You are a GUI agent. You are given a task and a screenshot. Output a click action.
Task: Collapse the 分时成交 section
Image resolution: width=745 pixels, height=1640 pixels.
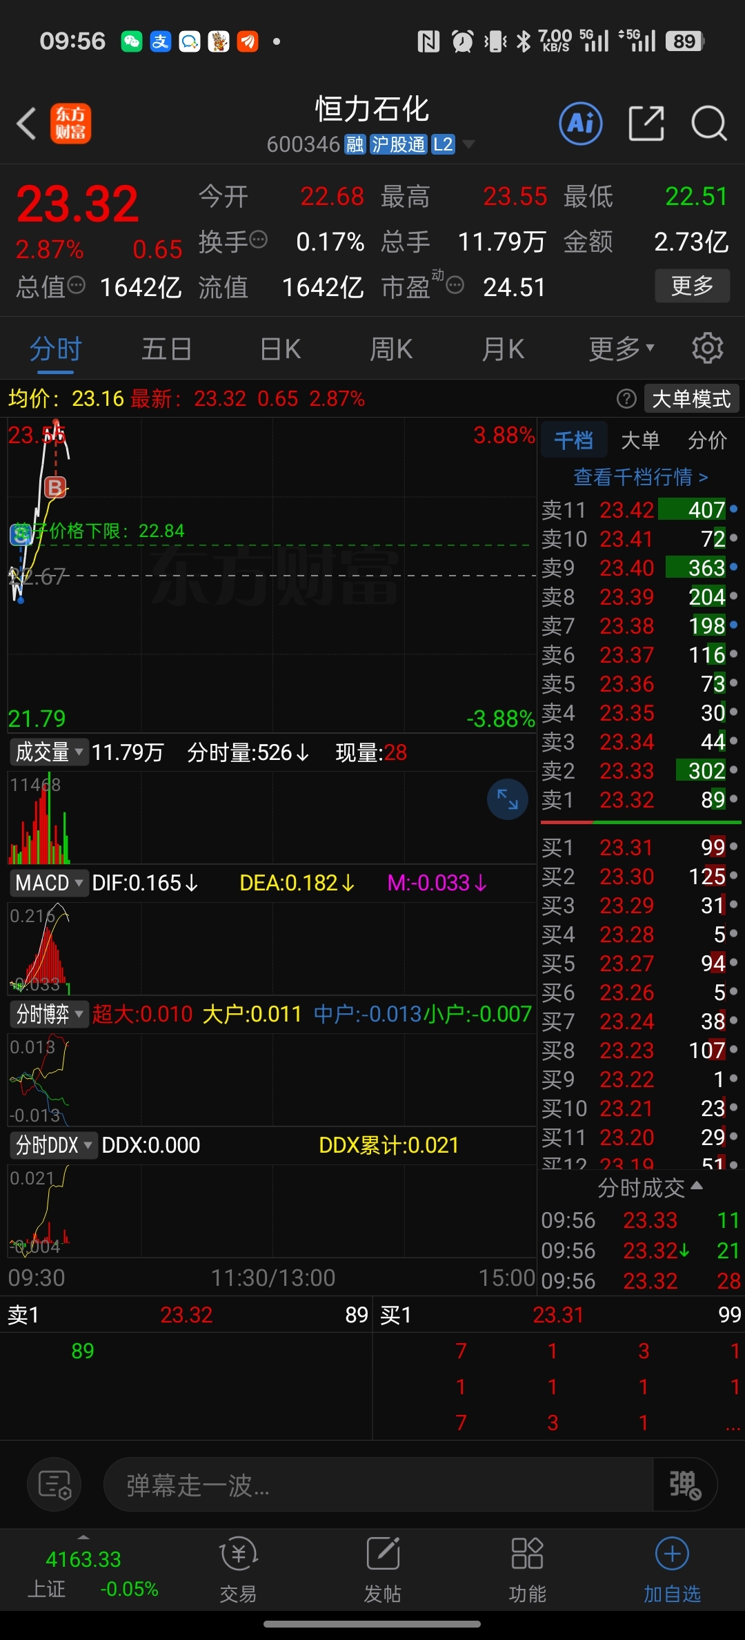pos(650,1187)
